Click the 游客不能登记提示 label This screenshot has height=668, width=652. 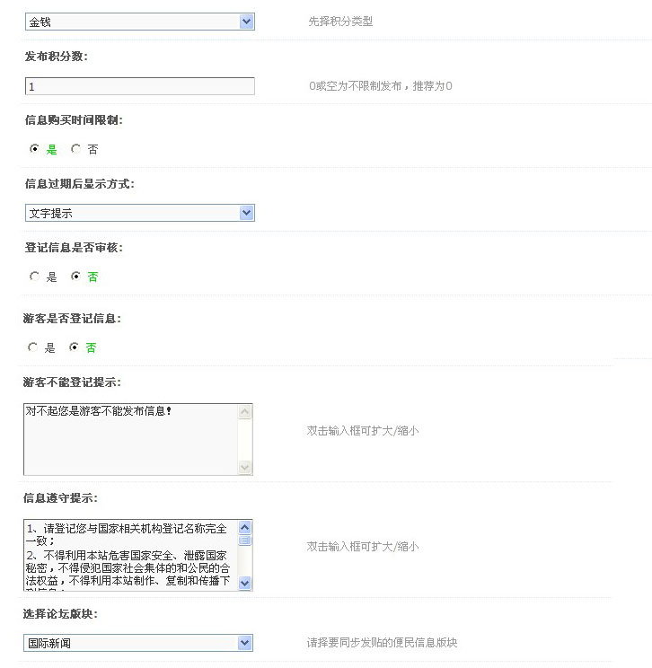(72, 382)
